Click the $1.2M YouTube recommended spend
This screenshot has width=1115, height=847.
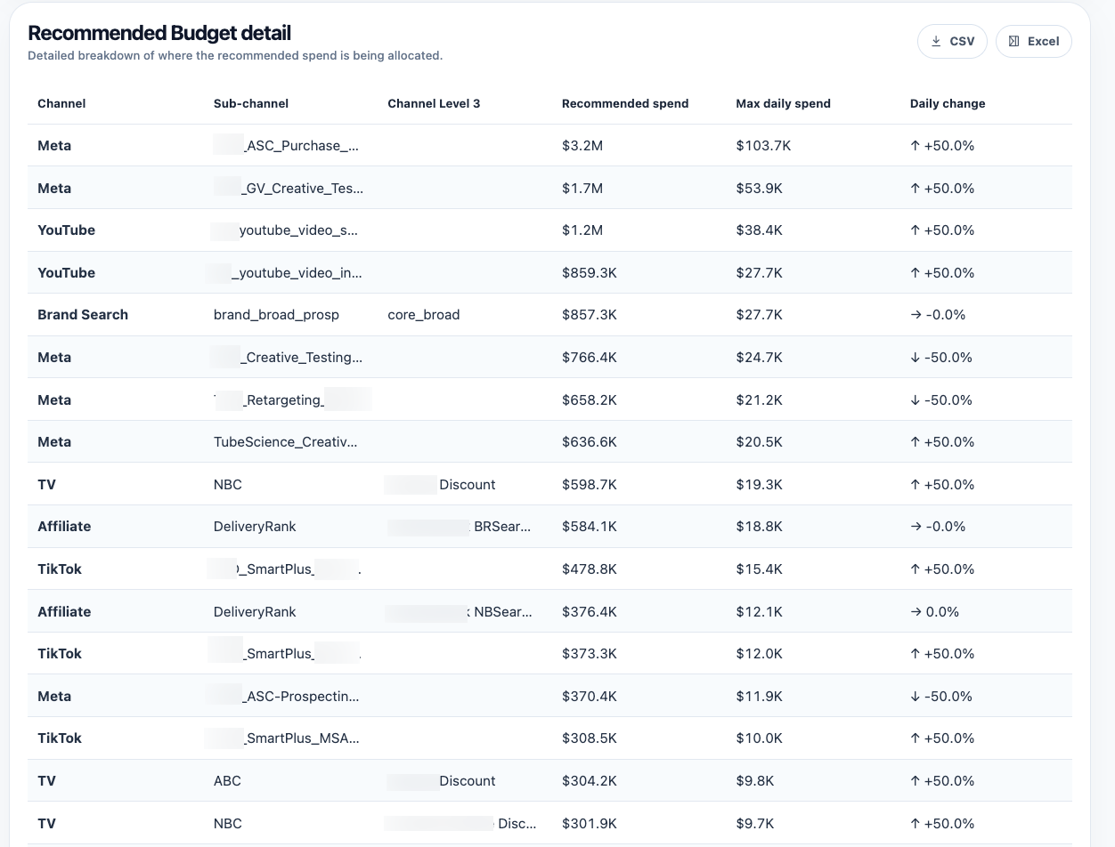tap(582, 230)
